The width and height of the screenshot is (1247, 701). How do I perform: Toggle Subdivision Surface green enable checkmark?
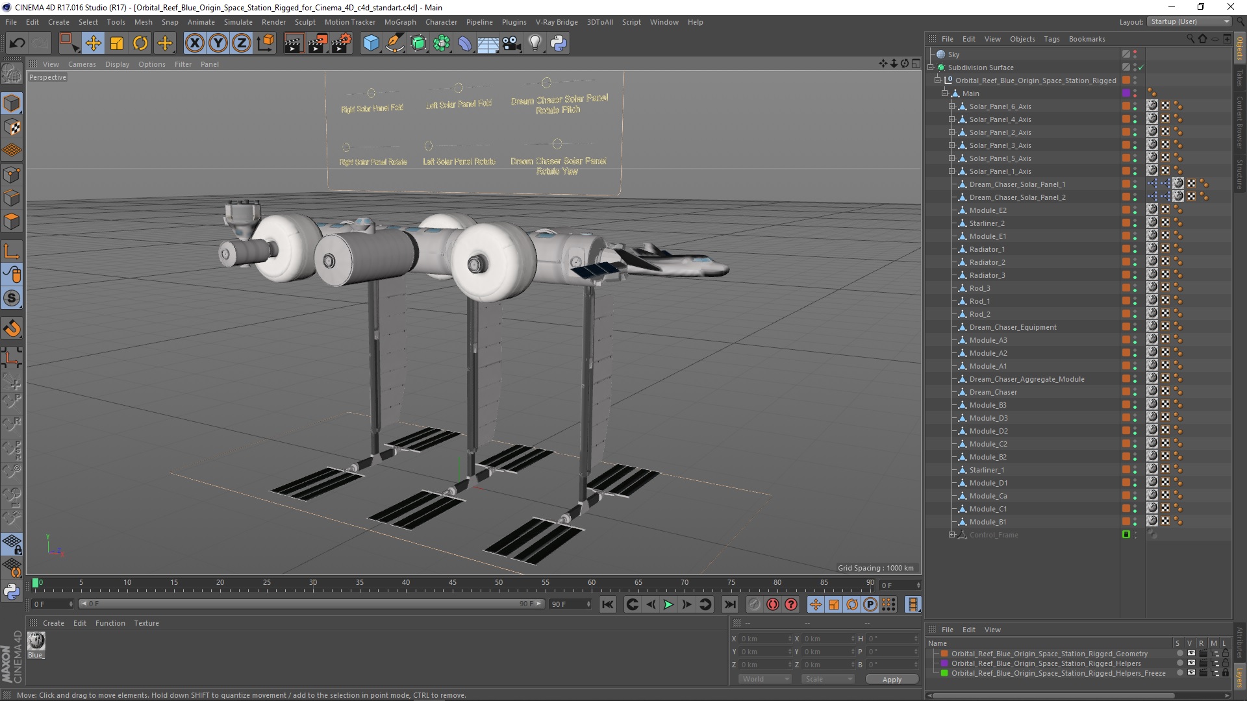[x=1141, y=68]
